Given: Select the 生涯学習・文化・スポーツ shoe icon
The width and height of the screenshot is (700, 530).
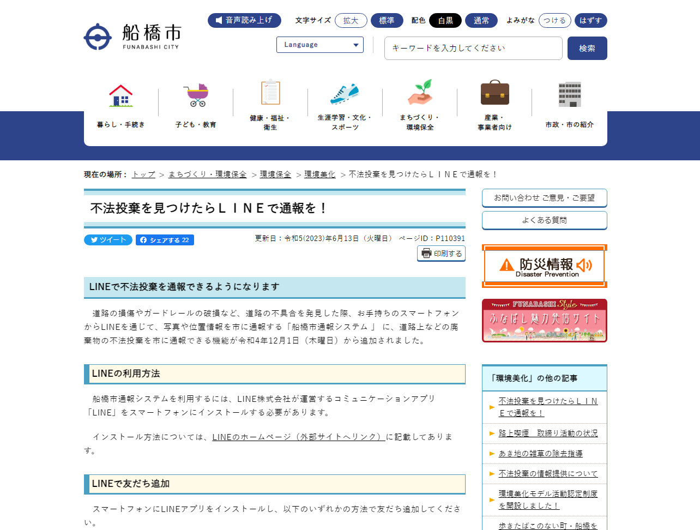Looking at the screenshot, I should pyautogui.click(x=345, y=94).
